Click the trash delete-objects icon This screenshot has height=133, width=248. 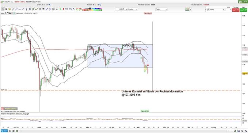[x=40, y=9]
